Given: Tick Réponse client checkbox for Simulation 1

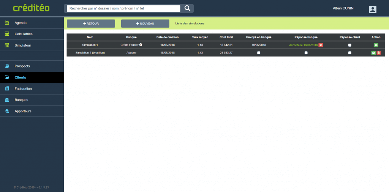Looking at the screenshot, I should point(350,45).
